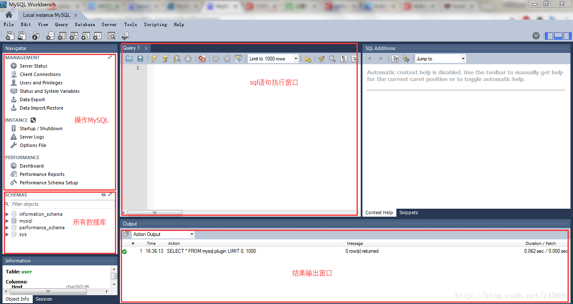The image size is (573, 304).
Task: Search table data toolbar icon
Action: (x=111, y=36)
